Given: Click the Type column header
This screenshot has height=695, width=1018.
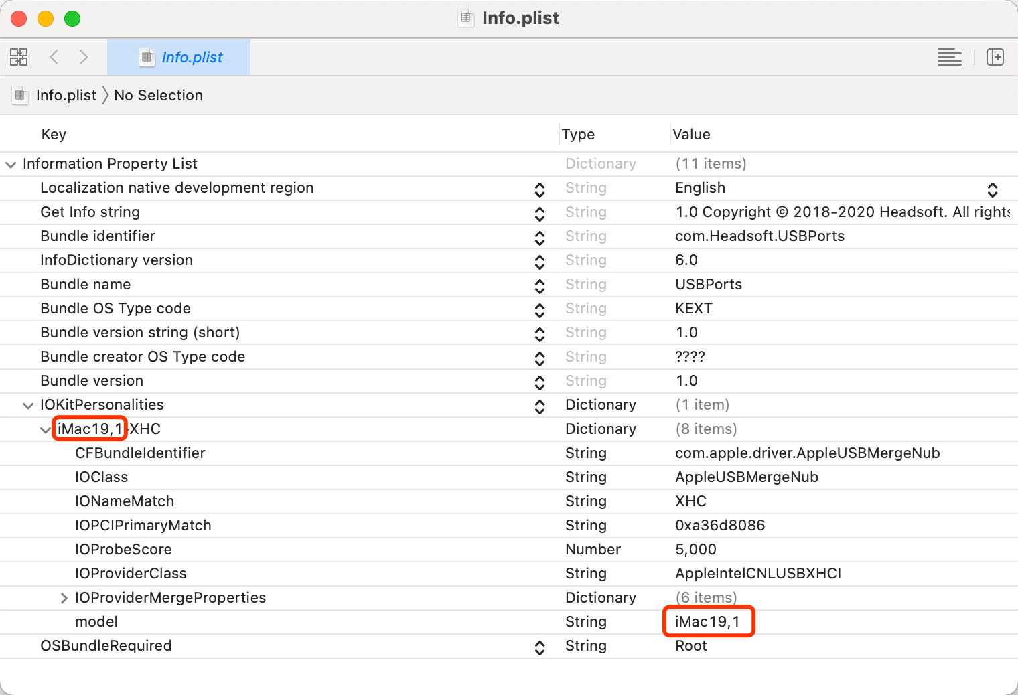Looking at the screenshot, I should [578, 134].
